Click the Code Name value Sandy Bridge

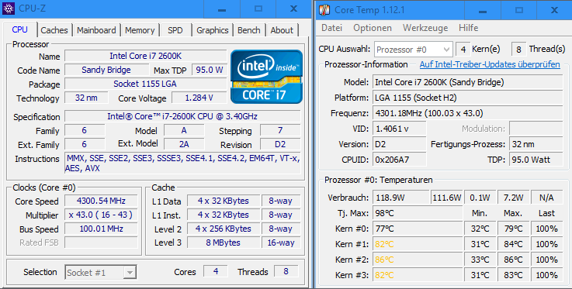pos(106,70)
